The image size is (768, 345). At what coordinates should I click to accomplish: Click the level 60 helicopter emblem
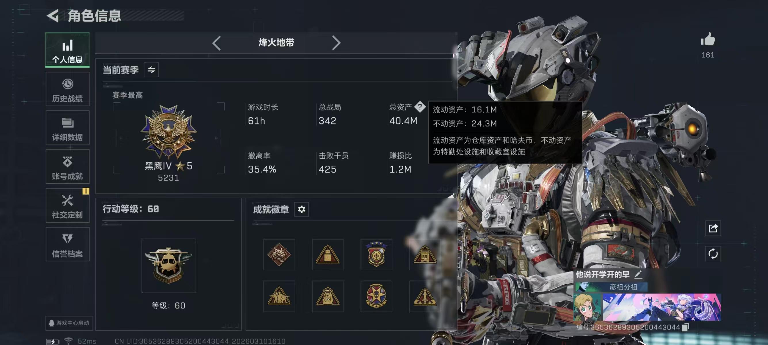(x=169, y=265)
